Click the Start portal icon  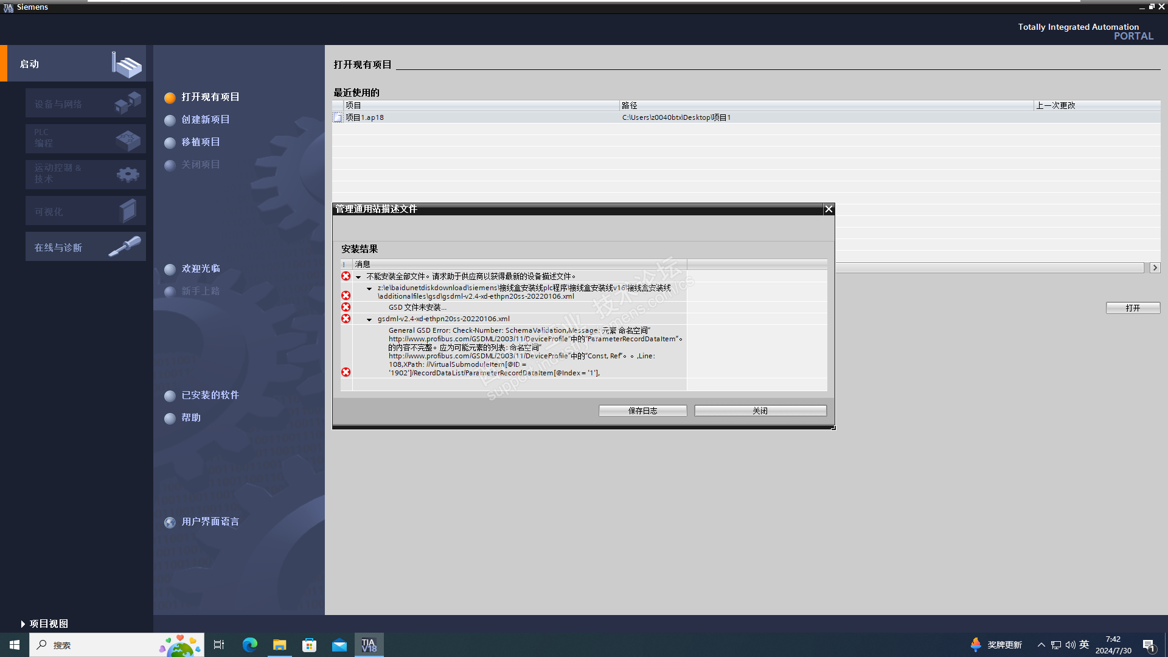click(x=127, y=64)
